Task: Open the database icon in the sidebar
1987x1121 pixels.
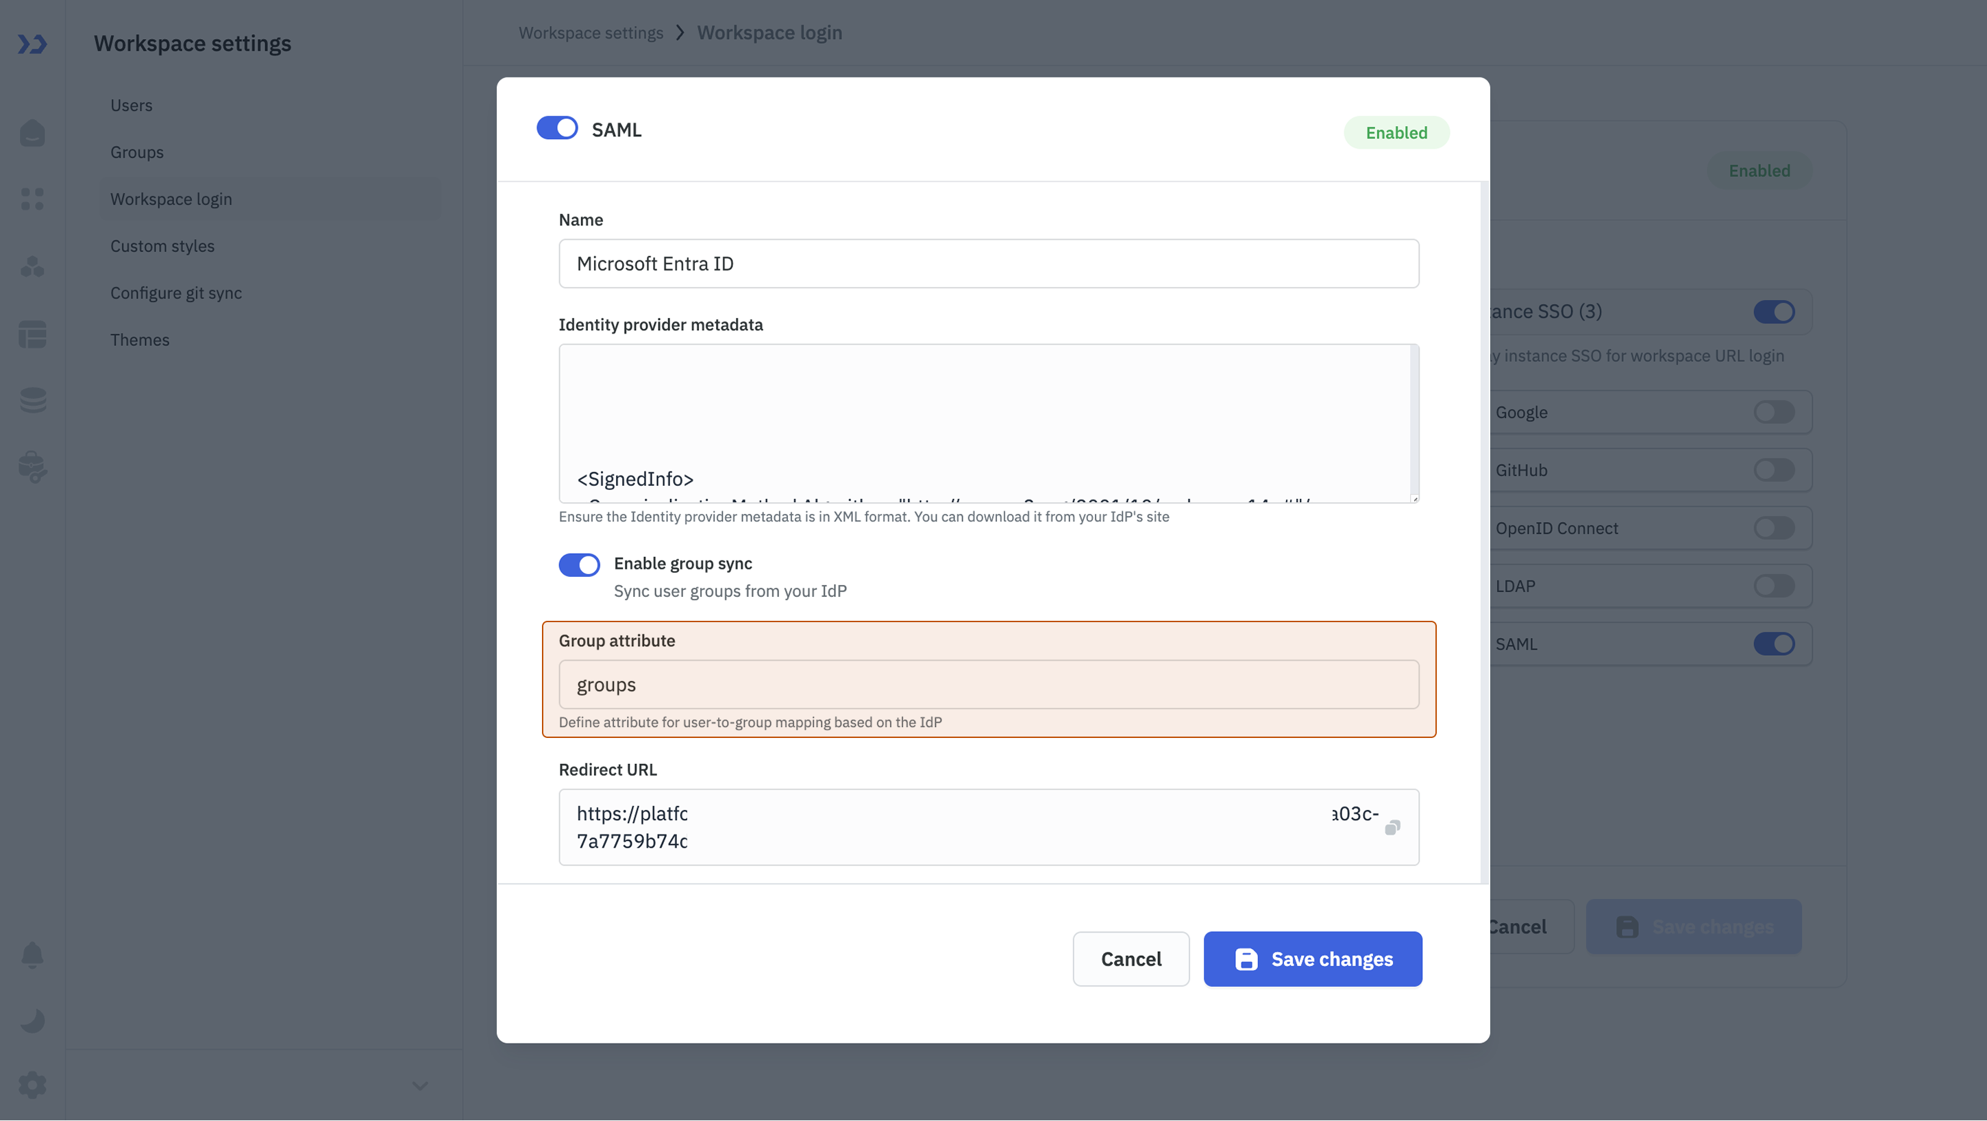Action: [x=32, y=400]
